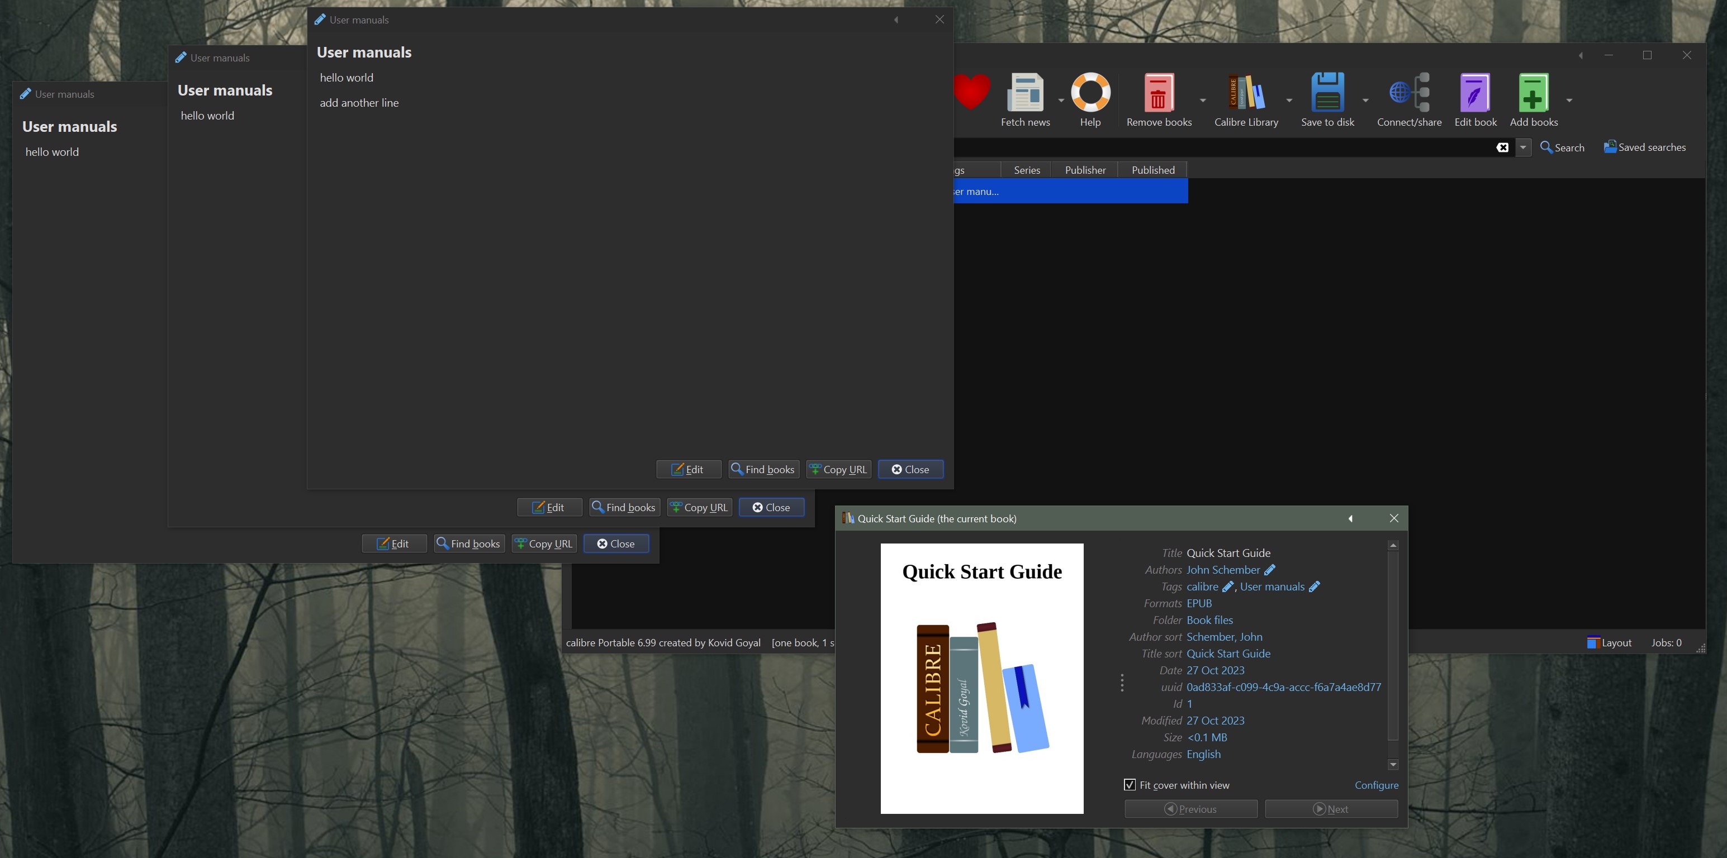Viewport: 1727px width, 858px height.
Task: Open the Connect/share toolbar icon
Action: point(1408,93)
